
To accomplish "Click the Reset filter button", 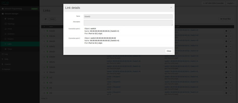I will (225, 19).
